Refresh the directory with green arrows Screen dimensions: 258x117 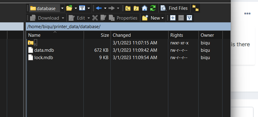[153, 8]
